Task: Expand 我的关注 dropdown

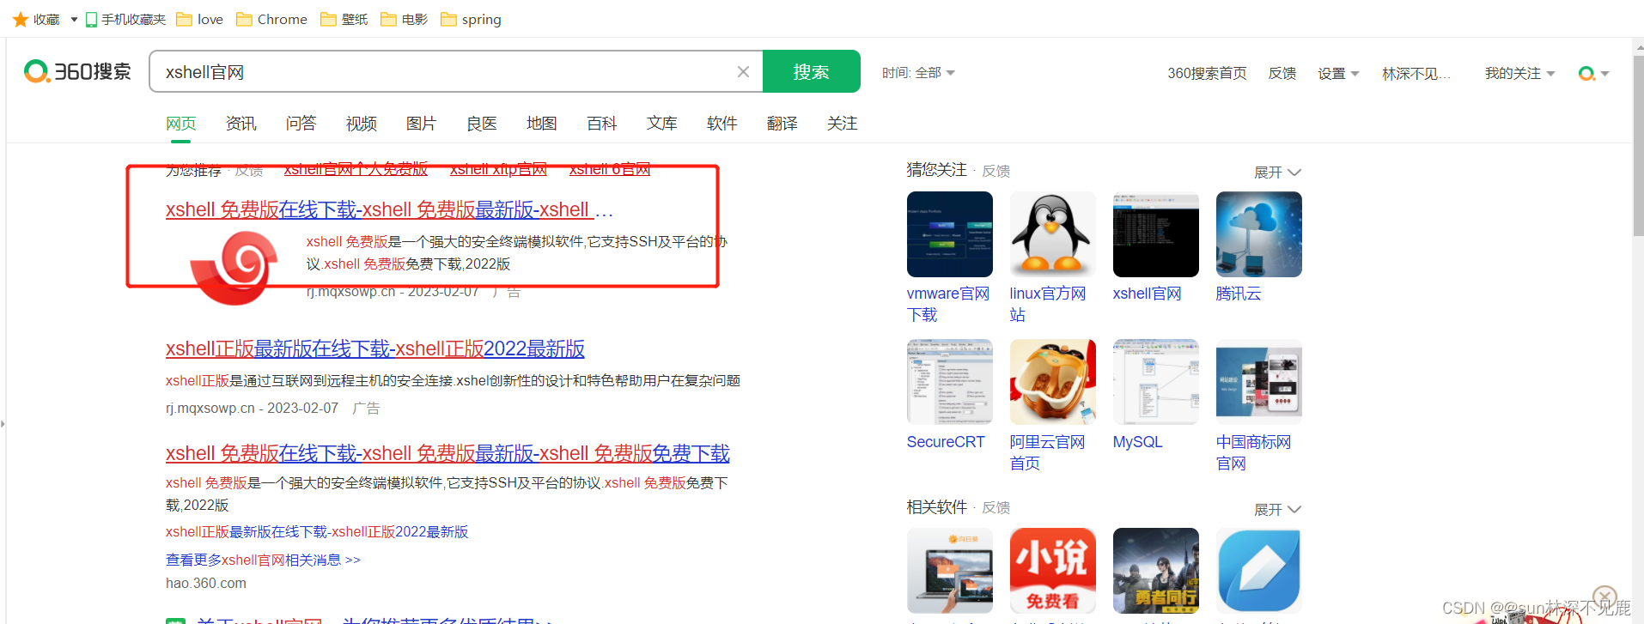Action: pyautogui.click(x=1519, y=74)
